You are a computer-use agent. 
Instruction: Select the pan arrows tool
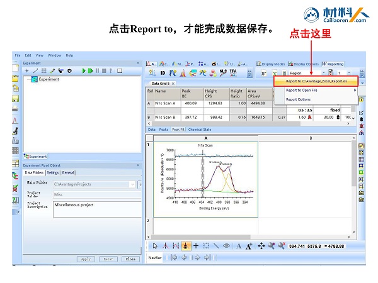click(261, 246)
